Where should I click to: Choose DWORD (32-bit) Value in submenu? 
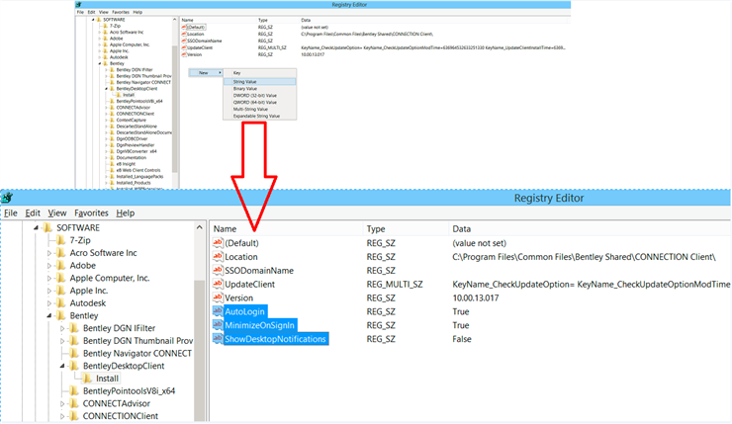pyautogui.click(x=259, y=95)
